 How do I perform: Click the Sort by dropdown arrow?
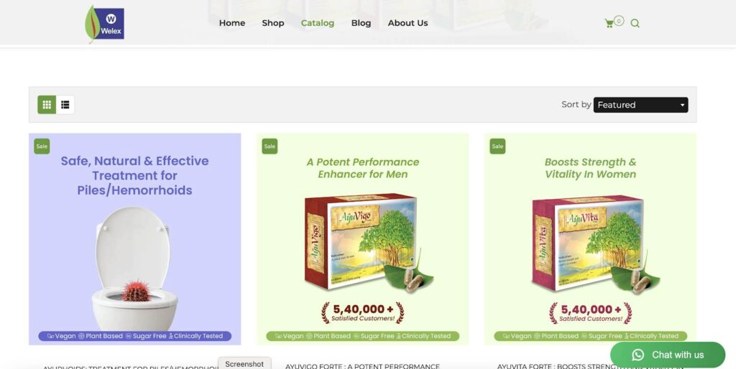pos(682,105)
